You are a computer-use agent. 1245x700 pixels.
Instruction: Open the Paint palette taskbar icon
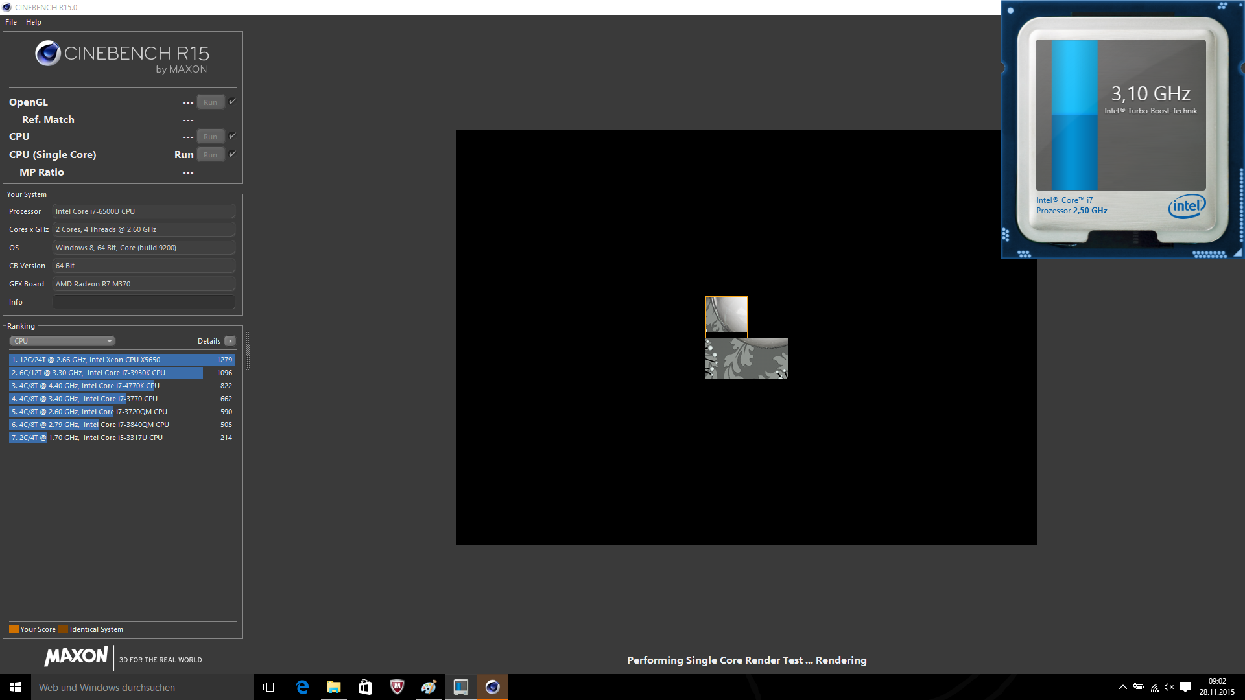pos(429,687)
